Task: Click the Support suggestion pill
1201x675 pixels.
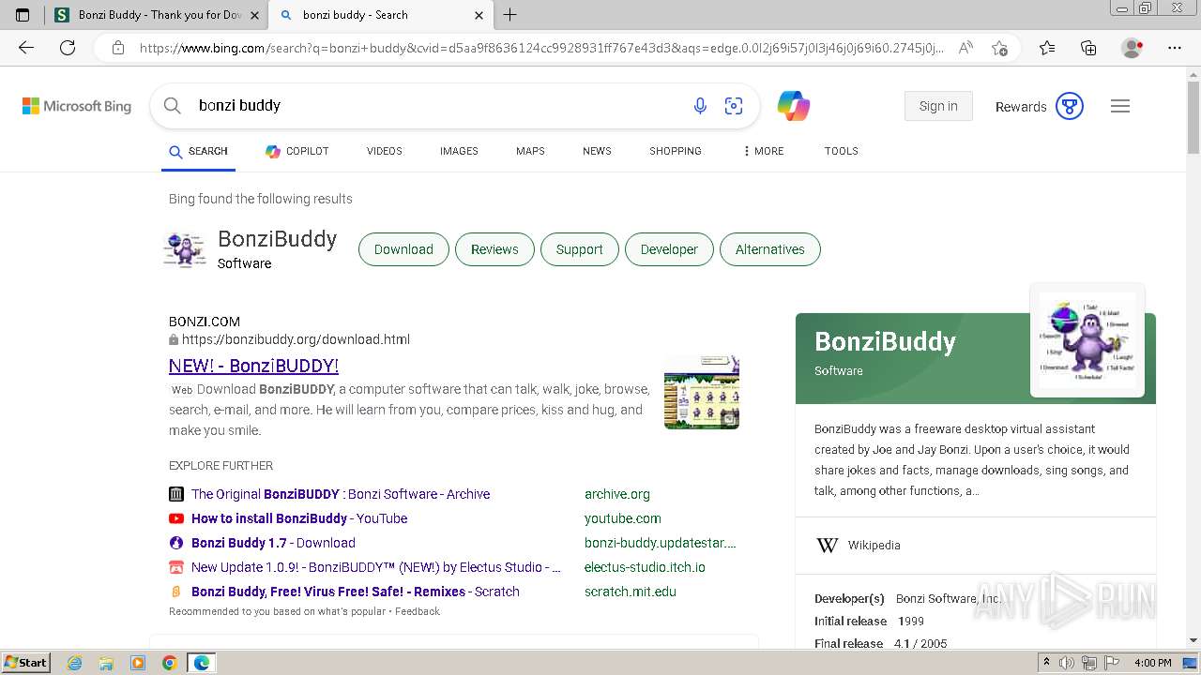Action: (x=579, y=249)
